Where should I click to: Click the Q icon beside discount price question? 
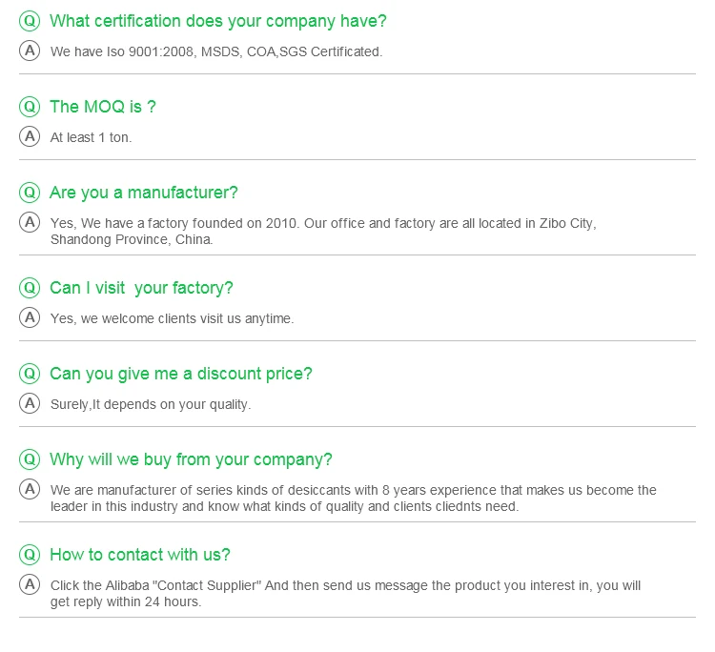click(x=30, y=374)
